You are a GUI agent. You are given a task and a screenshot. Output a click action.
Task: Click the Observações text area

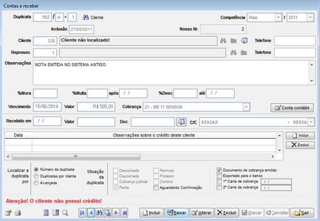tap(171, 73)
